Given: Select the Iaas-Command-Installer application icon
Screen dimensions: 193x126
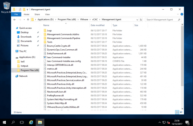Looking at the screenshot, I should tap(45, 57).
